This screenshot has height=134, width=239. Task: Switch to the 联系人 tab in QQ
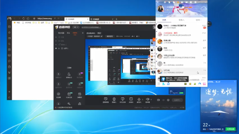click(x=181, y=20)
